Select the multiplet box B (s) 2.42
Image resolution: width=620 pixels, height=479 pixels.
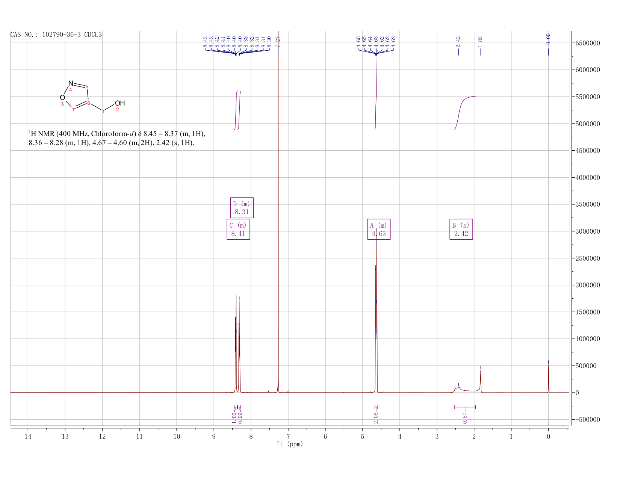[461, 229]
